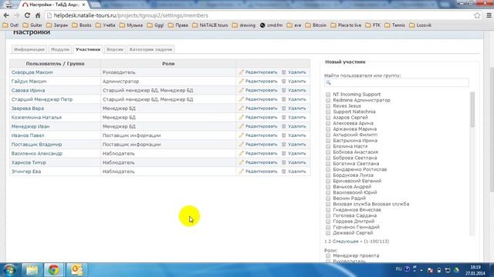Click pencil icon for Иванов Павел row
The image size is (494, 277).
point(241,135)
